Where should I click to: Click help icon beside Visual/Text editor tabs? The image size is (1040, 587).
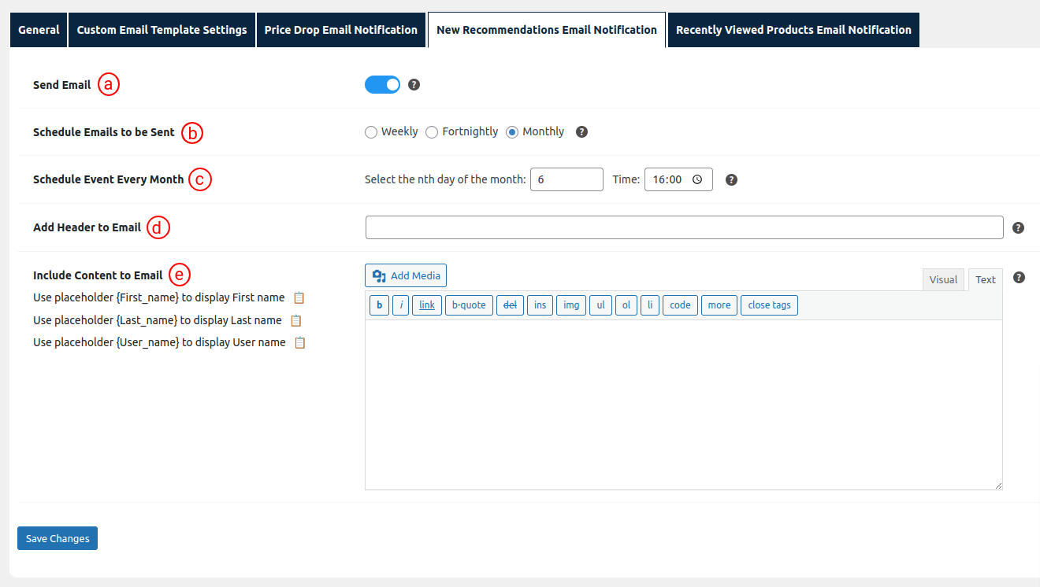(1019, 278)
